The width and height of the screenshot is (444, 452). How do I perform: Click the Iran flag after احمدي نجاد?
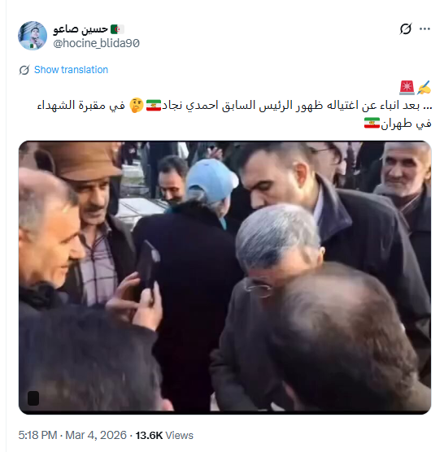click(x=154, y=105)
